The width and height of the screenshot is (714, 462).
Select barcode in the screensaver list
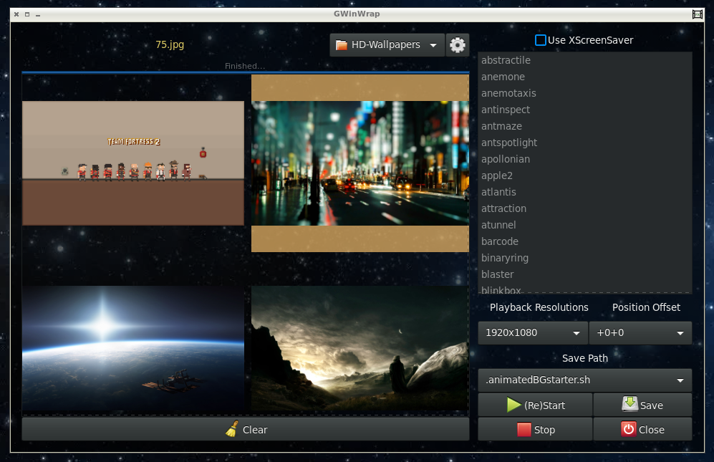(584, 241)
